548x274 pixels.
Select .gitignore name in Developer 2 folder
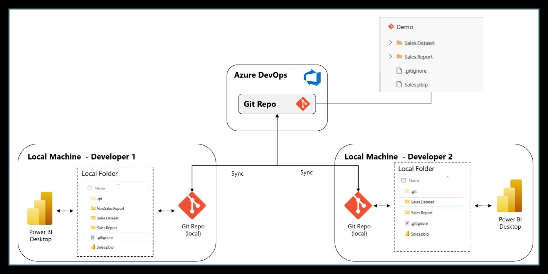tap(419, 223)
